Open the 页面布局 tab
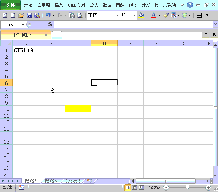218x192 pixels. point(76,5)
